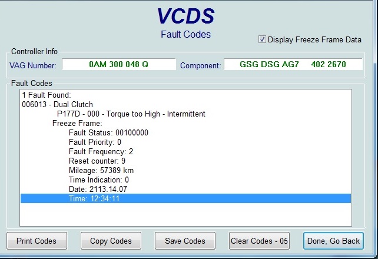This screenshot has width=378, height=259.
Task: Select 'Date: 2113.14.07' row
Action: pos(185,189)
